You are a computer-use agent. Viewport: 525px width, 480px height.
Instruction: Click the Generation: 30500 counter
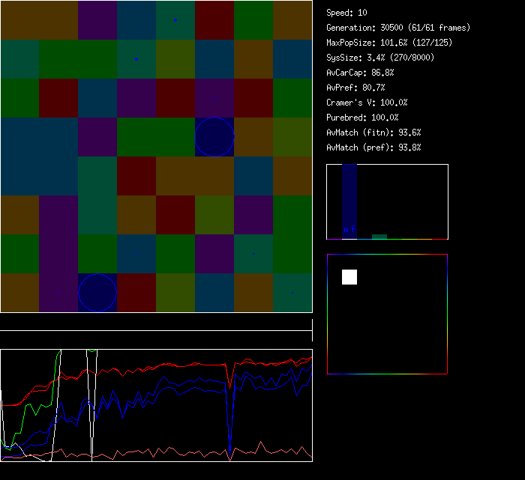point(398,28)
